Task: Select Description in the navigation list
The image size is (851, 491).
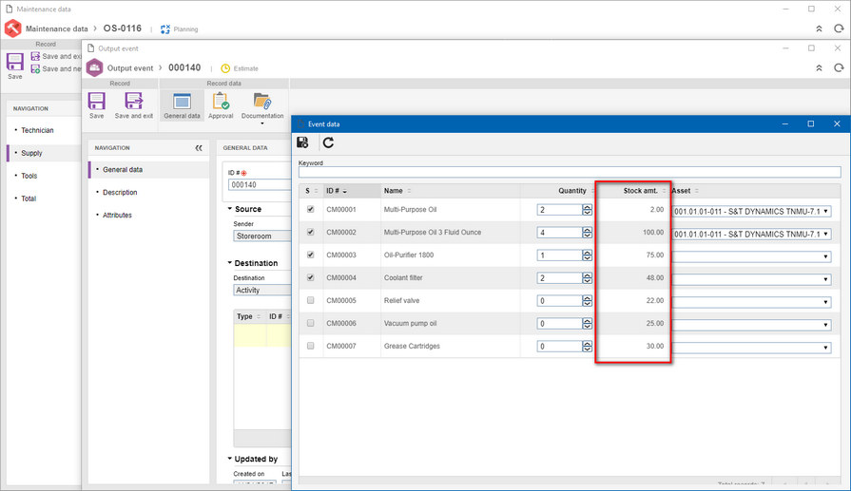Action: click(120, 193)
